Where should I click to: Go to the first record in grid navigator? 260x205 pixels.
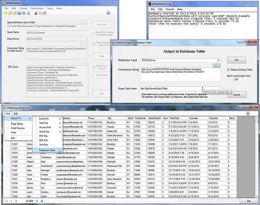[x=6, y=201]
